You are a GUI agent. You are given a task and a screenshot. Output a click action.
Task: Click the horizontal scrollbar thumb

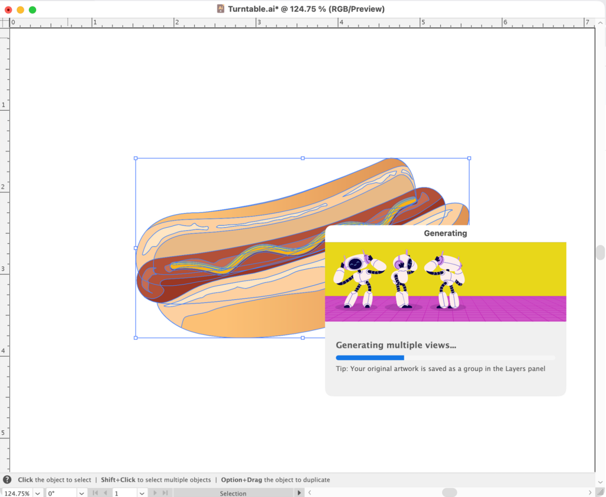click(449, 492)
